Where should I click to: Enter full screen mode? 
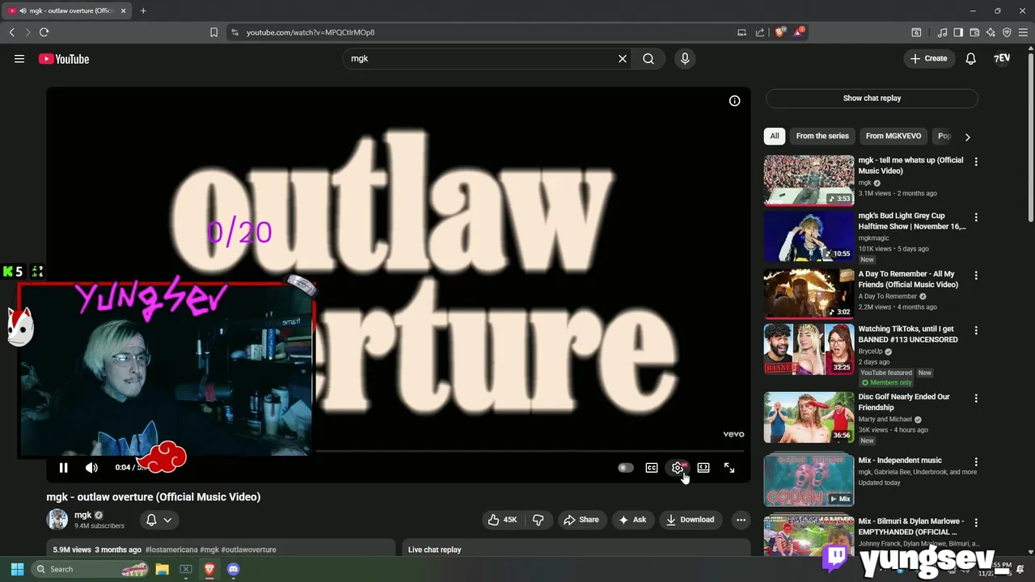(729, 467)
